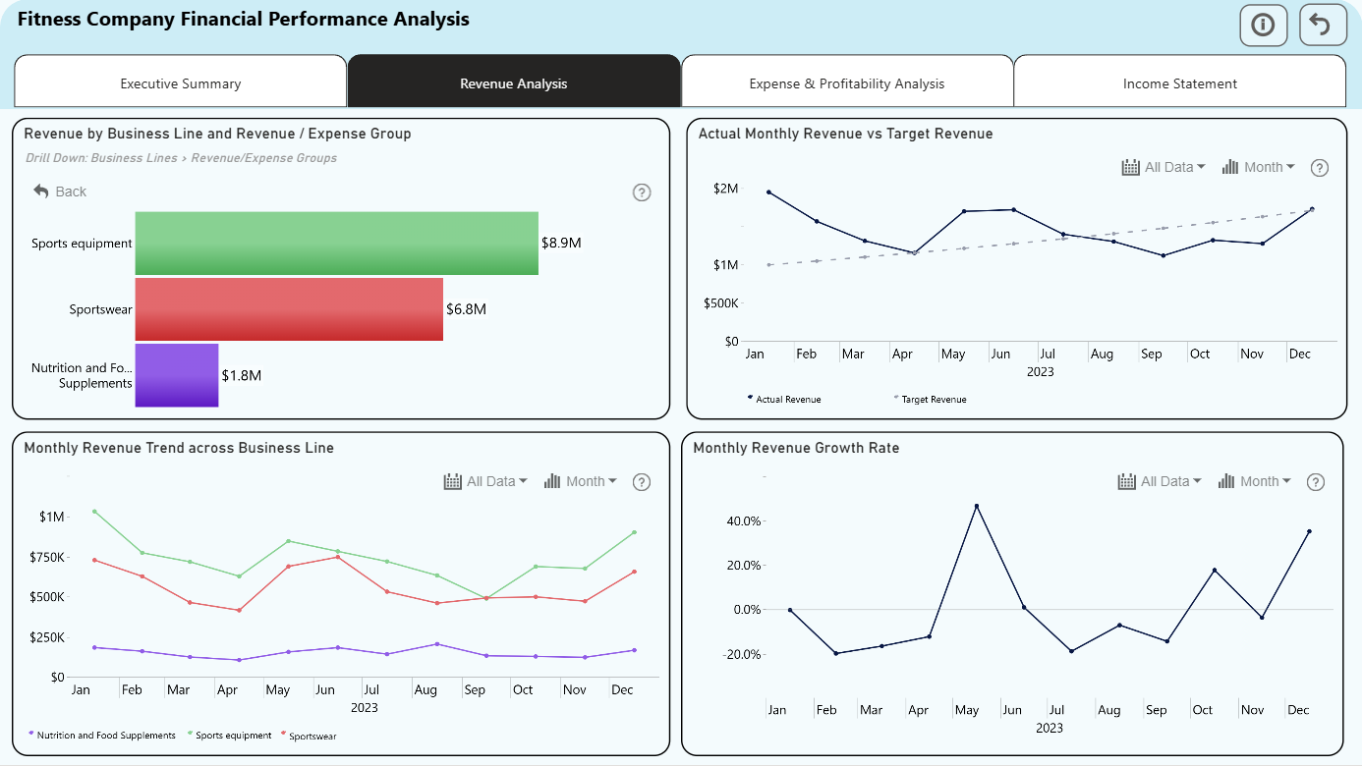Expand Month dropdown on Actual vs Target chart
This screenshot has height=766, width=1362.
pyautogui.click(x=1259, y=167)
